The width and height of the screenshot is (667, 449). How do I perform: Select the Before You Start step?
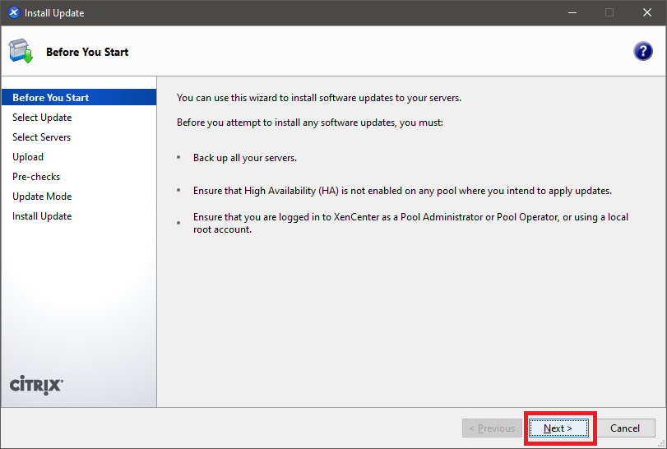tap(51, 98)
